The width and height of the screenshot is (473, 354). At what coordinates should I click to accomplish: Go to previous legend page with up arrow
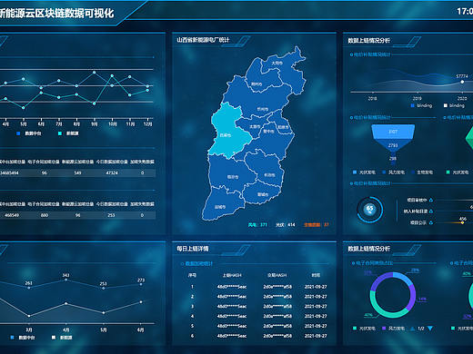click(x=413, y=329)
